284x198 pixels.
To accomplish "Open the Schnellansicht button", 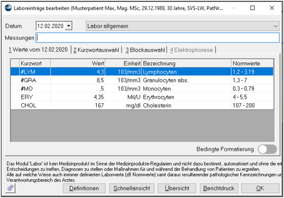I will click(x=132, y=188).
